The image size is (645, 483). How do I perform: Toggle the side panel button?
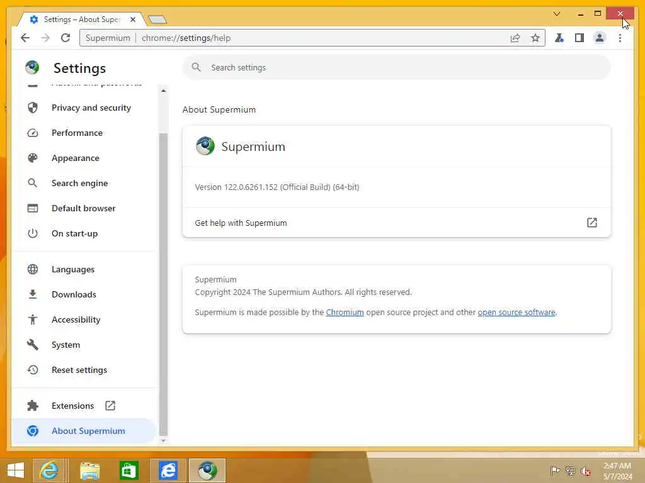579,38
